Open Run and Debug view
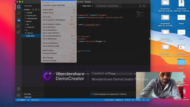This screenshot has width=190, height=107. coord(18,26)
